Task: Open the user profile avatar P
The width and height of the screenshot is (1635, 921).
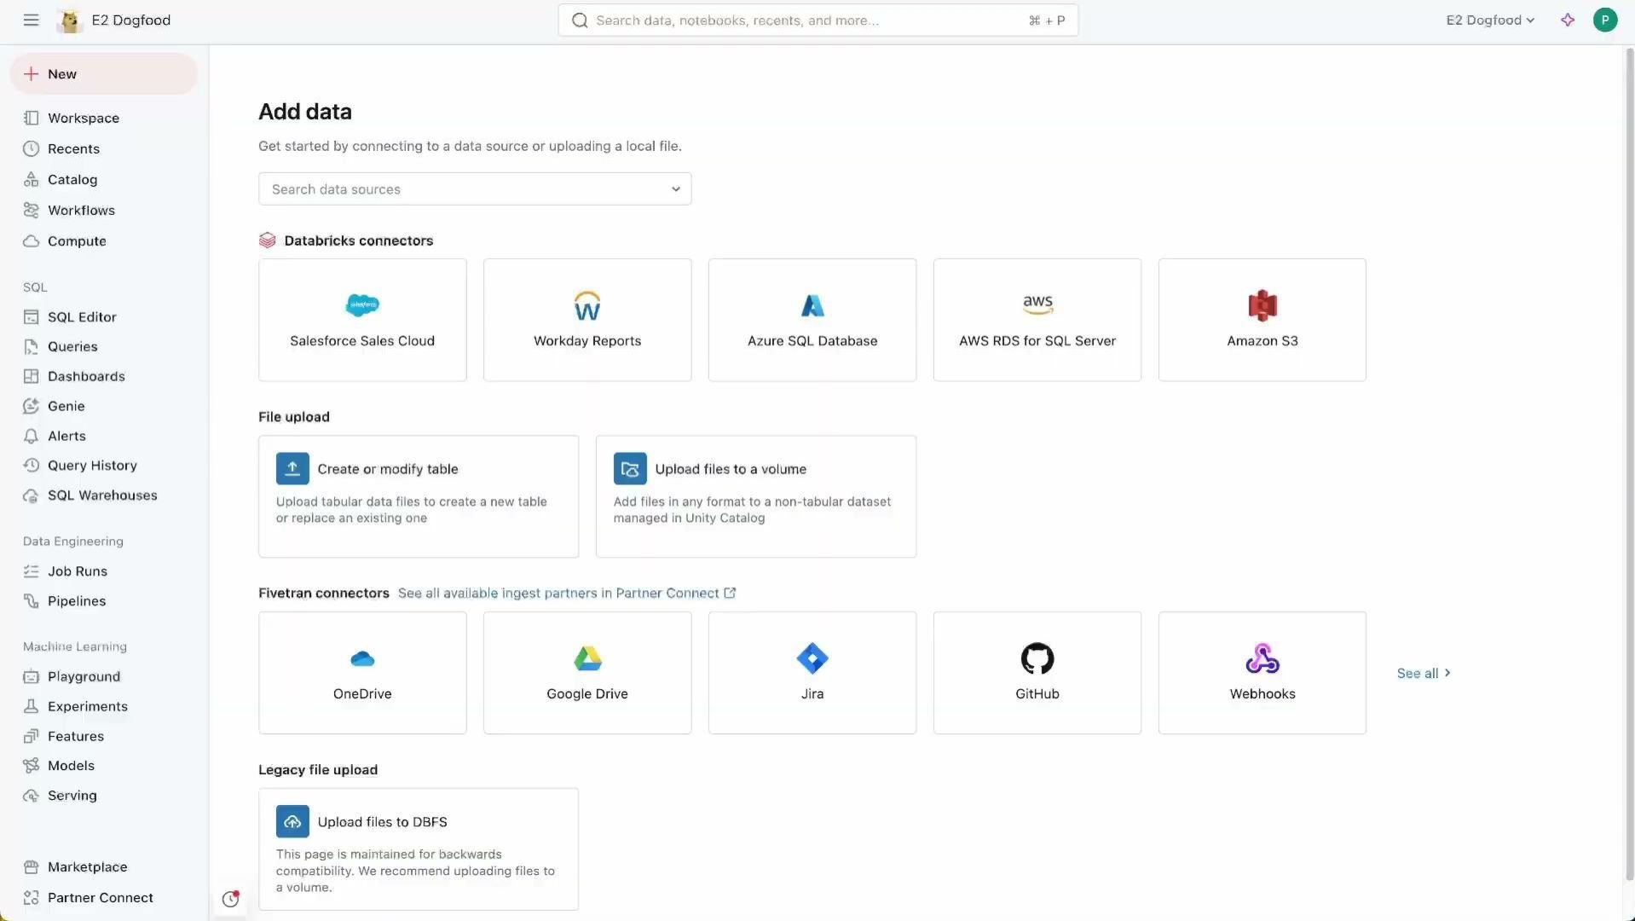Action: coord(1605,20)
